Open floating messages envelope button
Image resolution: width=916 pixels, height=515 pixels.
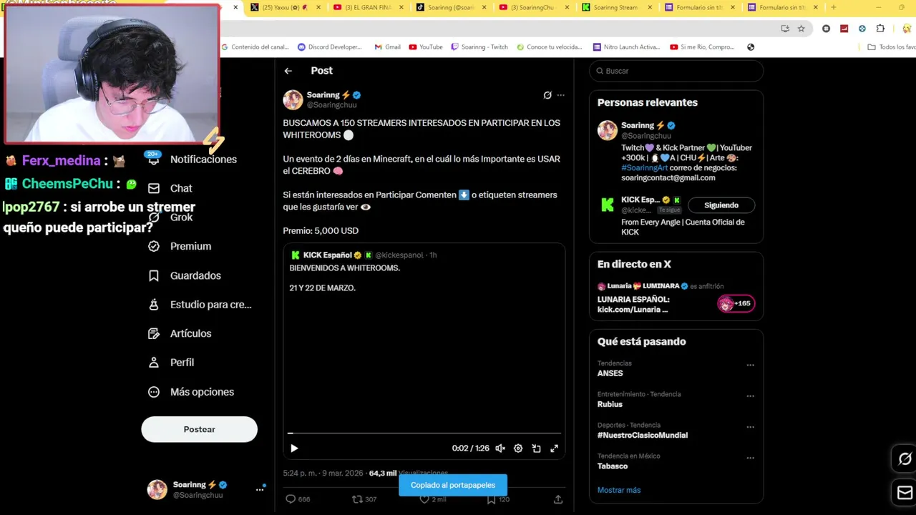pos(905,493)
